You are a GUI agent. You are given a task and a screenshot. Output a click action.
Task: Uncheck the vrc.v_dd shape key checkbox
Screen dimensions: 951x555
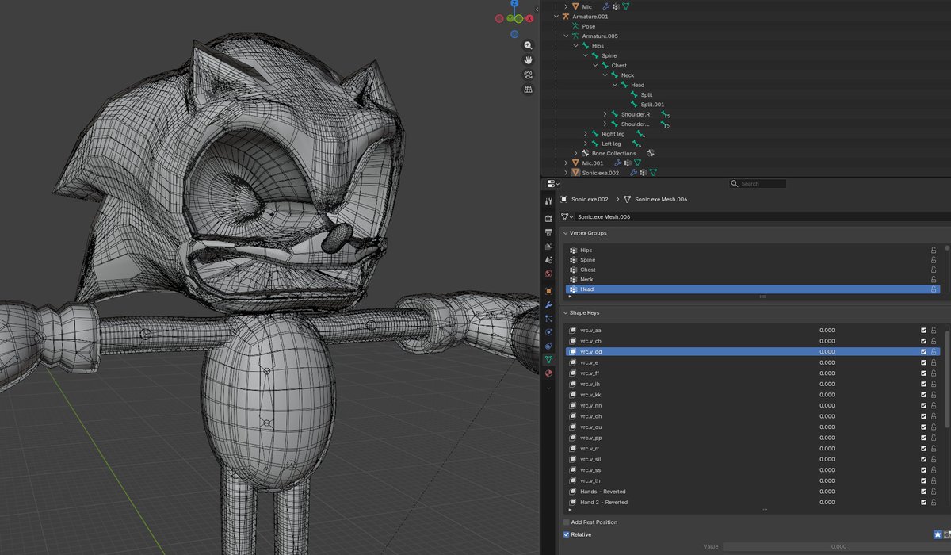[x=923, y=351]
